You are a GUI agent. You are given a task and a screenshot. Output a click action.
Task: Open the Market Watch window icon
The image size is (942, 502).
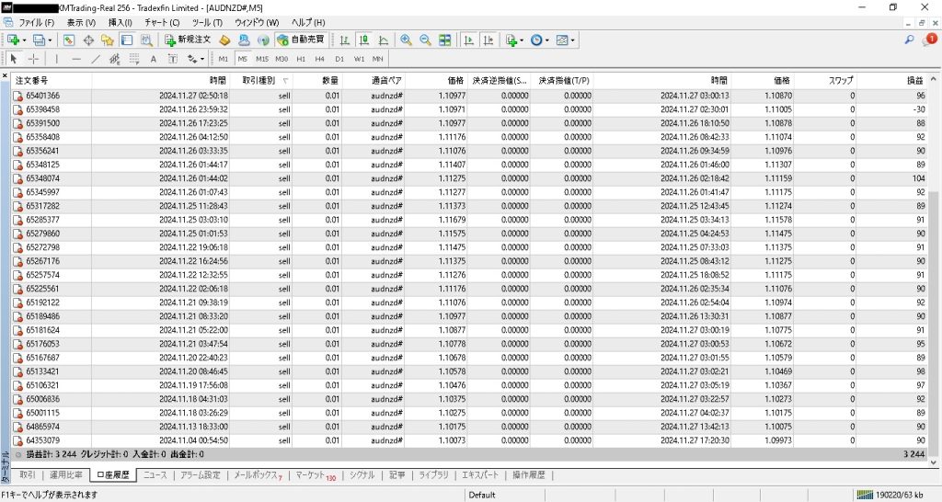(69, 40)
